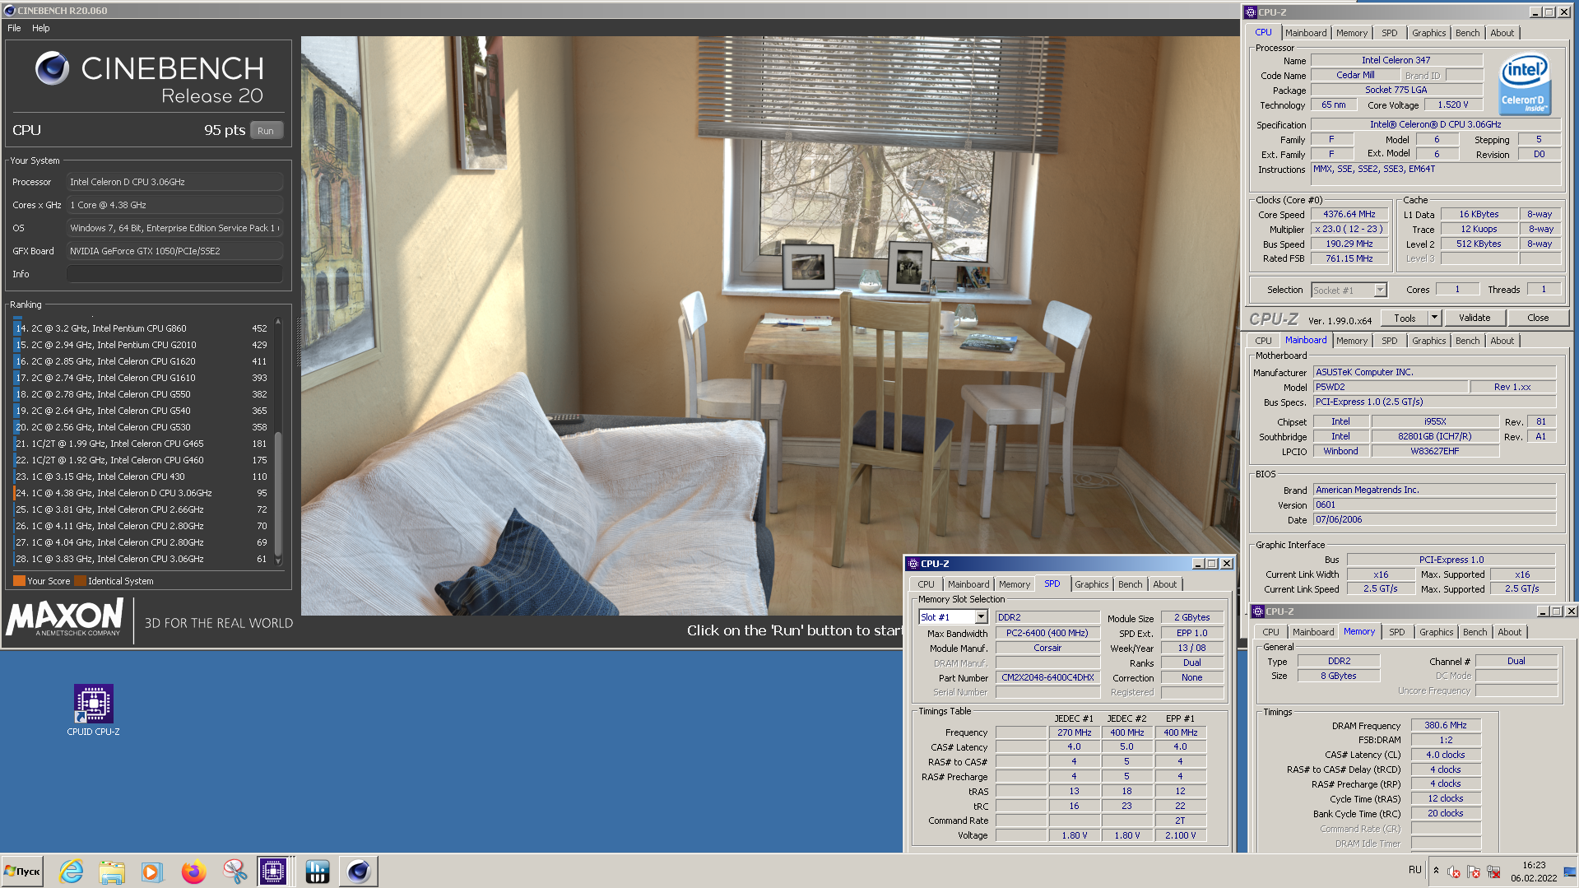Click the title bar icon of top CPU-Z window
Viewport: 1579px width, 888px height.
tap(1251, 12)
